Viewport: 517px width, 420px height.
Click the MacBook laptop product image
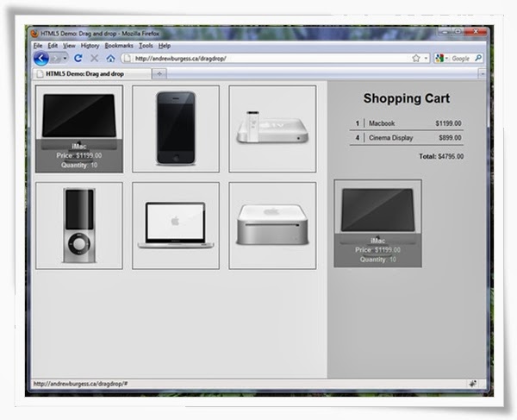[176, 226]
